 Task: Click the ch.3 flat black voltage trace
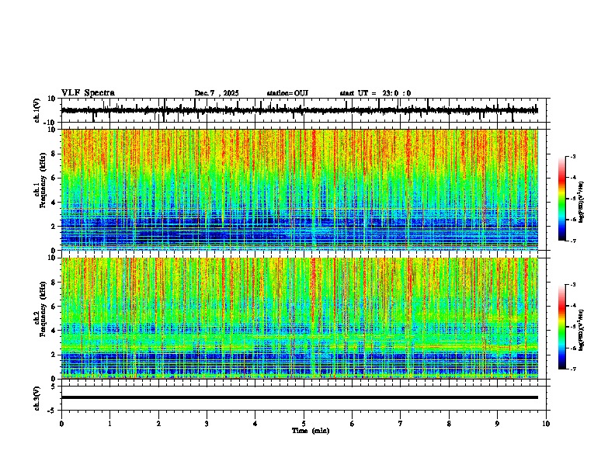[x=299, y=397]
